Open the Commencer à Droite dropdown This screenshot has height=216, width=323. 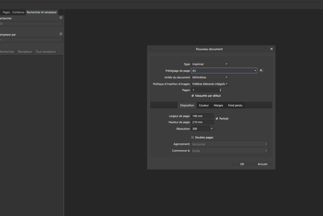click(x=230, y=151)
